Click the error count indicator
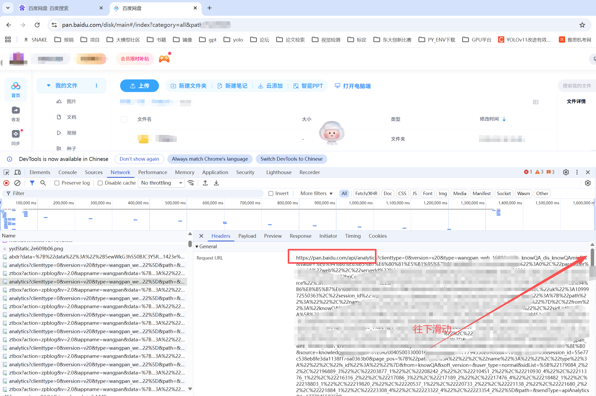The width and height of the screenshot is (596, 396). [x=528, y=172]
